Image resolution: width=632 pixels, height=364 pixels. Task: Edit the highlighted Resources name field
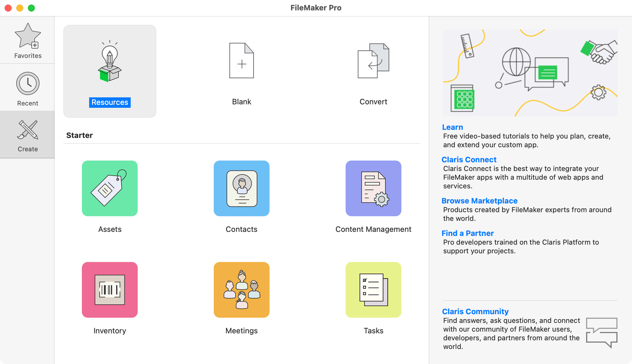(110, 102)
